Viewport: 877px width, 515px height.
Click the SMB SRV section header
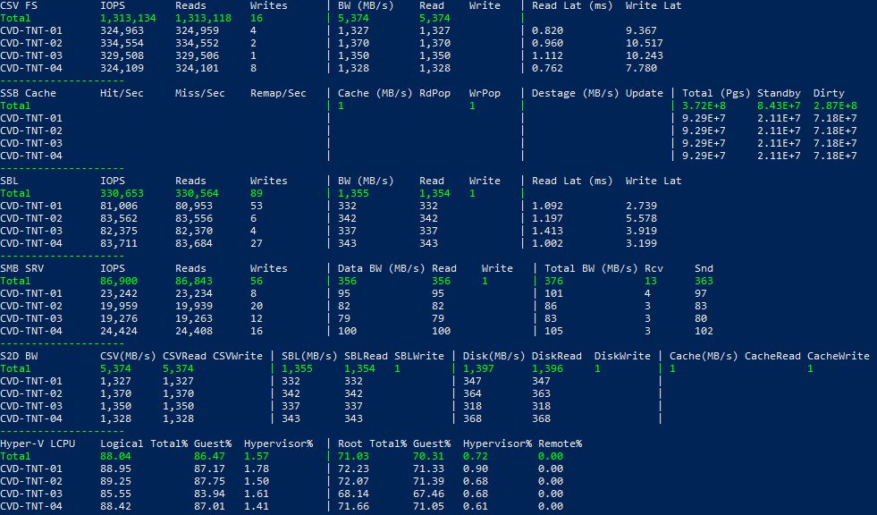coord(21,268)
